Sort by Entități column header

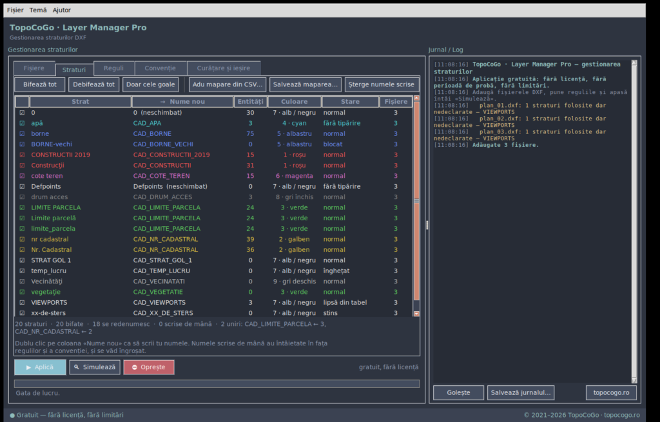coord(251,102)
